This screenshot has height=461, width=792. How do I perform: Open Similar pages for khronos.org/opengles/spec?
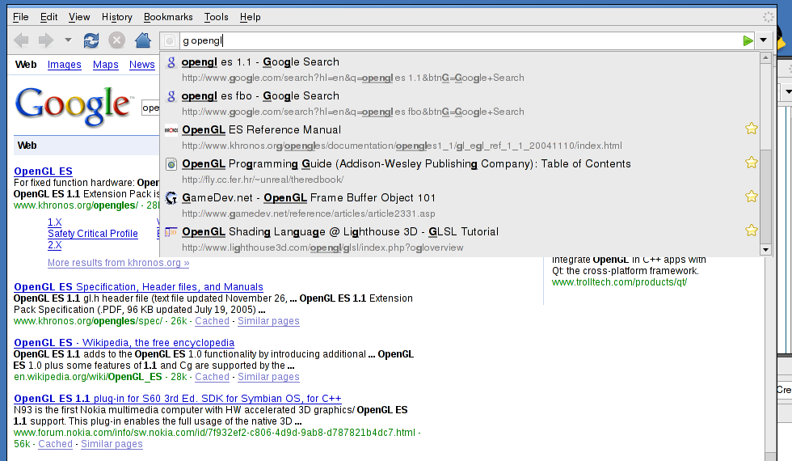268,321
